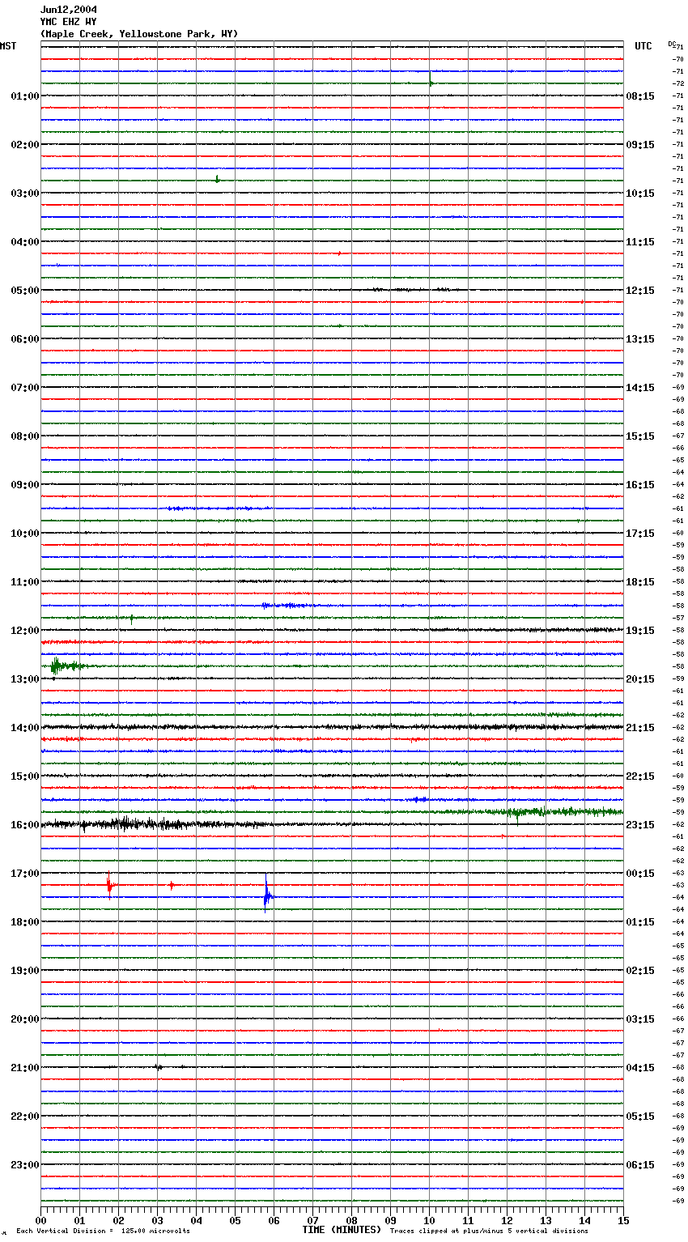Click the traces clipped footnote text
This screenshot has width=688, height=1242.
point(489,1231)
